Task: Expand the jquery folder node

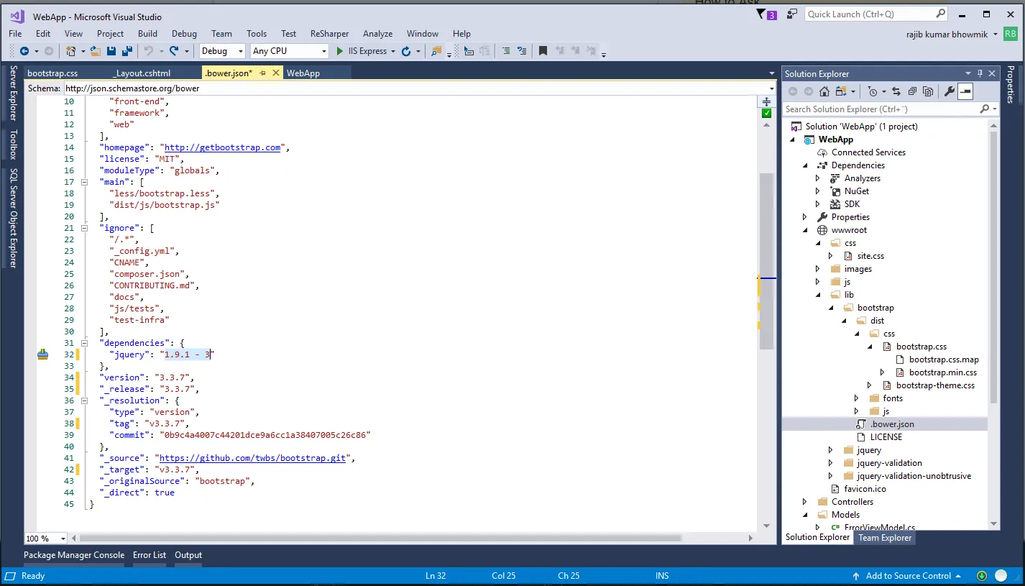Action: pos(831,450)
